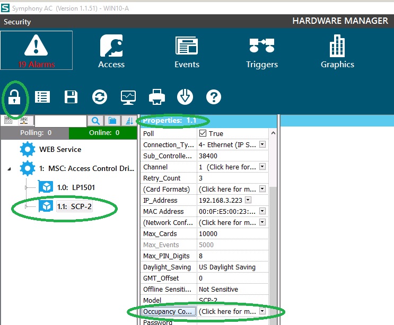Image resolution: width=394 pixels, height=325 pixels.
Task: Click the Daylight_Saving property label
Action: [167, 267]
